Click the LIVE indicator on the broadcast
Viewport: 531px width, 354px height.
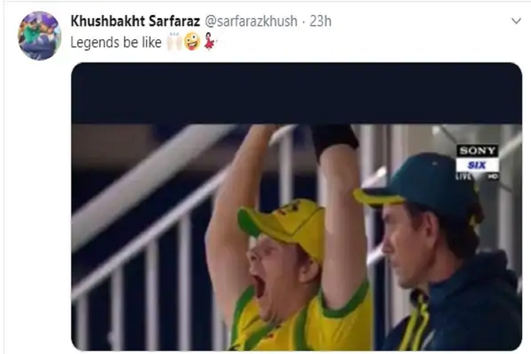tap(464, 176)
